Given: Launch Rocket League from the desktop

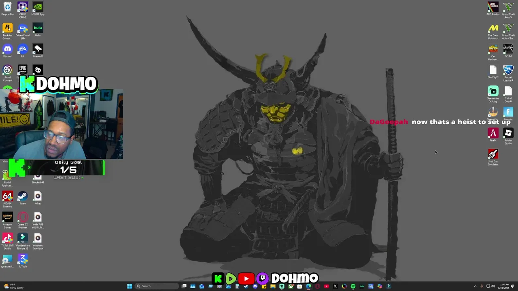Looking at the screenshot, I should click(508, 73).
